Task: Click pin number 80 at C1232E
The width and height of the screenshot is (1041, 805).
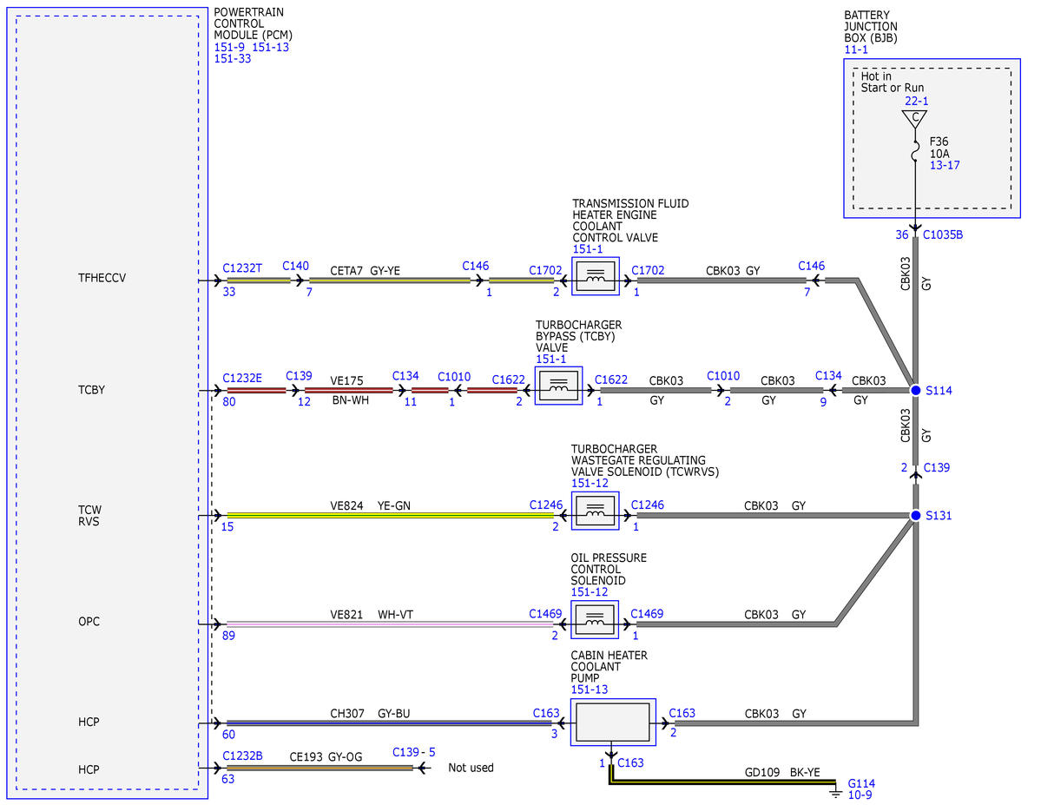Action: tap(229, 402)
